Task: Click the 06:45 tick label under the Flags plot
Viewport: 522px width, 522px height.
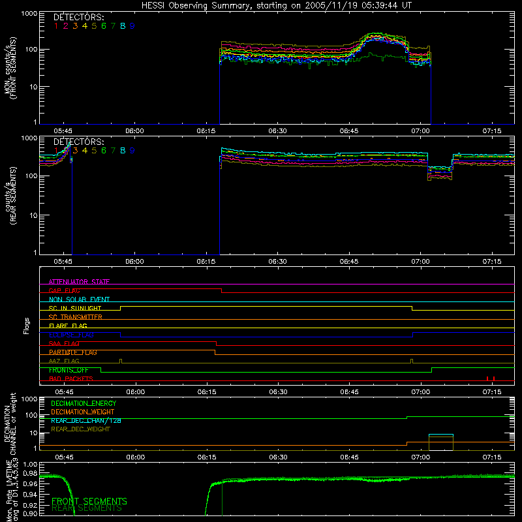Action: tap(350, 392)
